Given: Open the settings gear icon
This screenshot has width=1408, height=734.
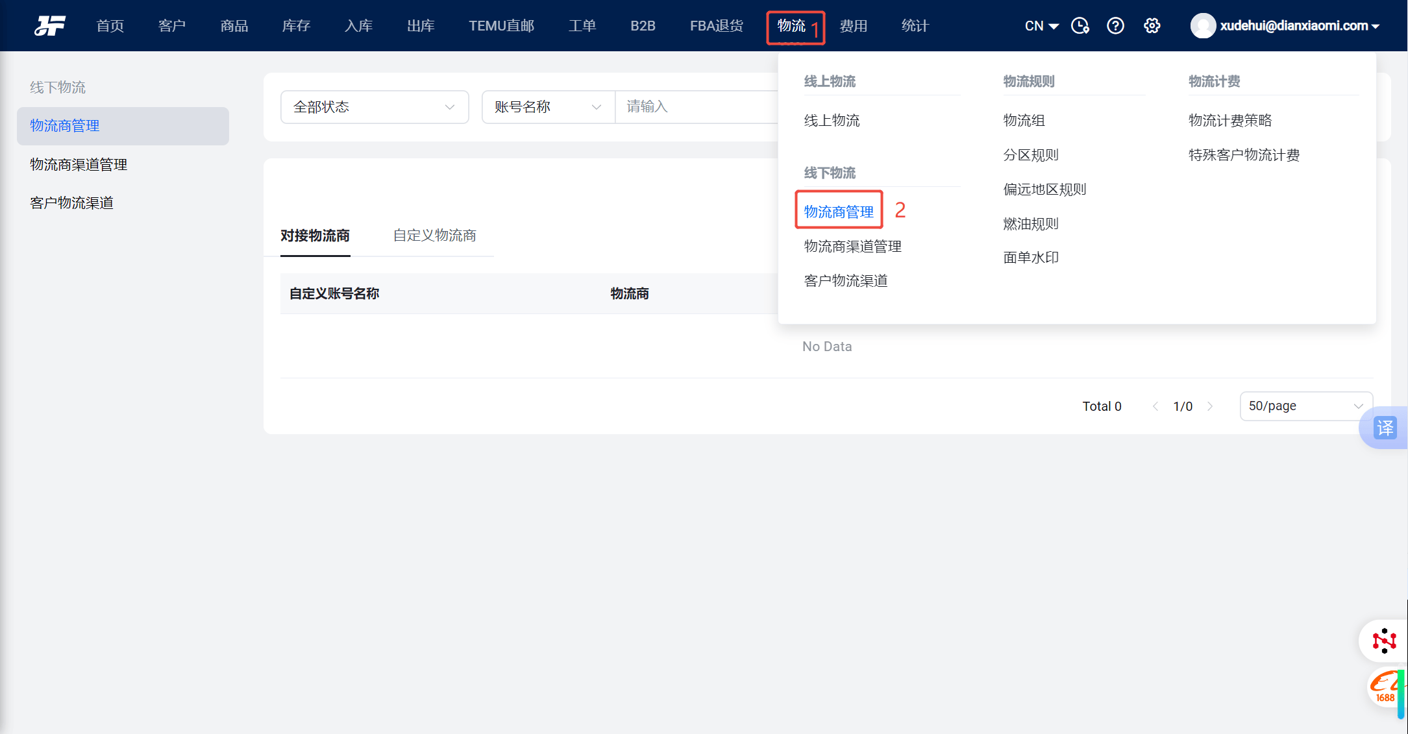Looking at the screenshot, I should coord(1152,25).
